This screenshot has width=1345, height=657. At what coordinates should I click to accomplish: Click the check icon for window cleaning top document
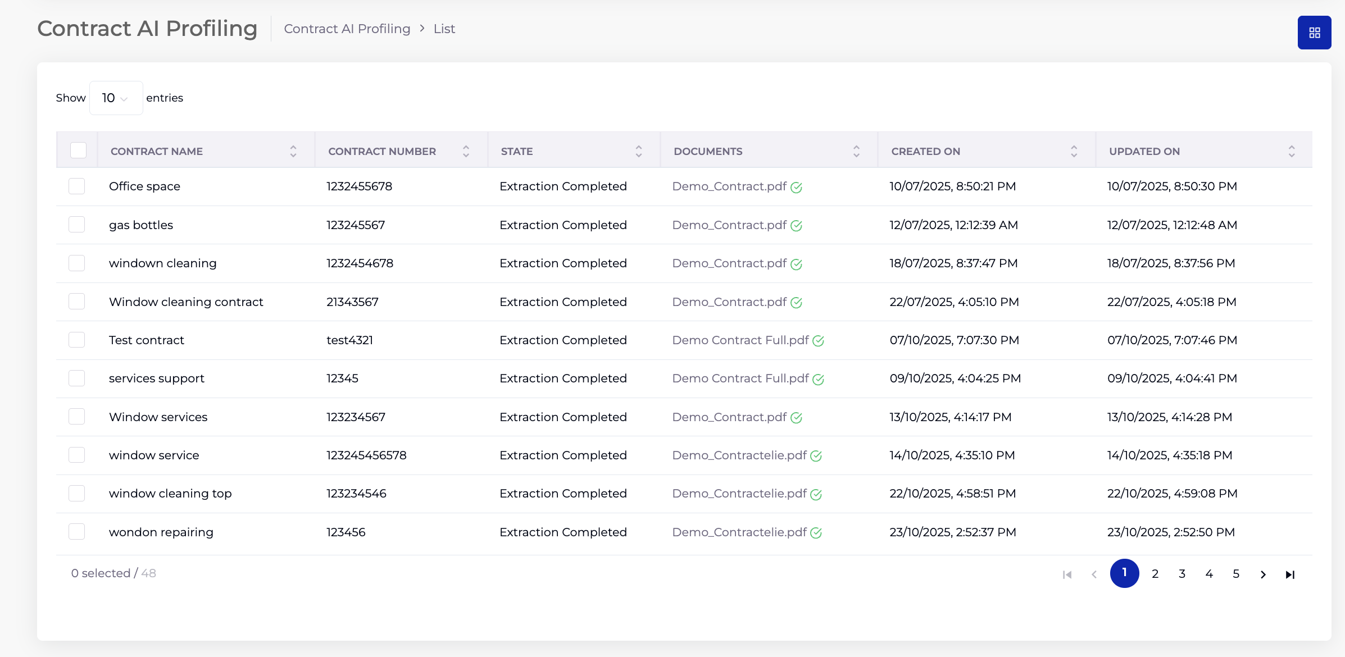pyautogui.click(x=816, y=495)
